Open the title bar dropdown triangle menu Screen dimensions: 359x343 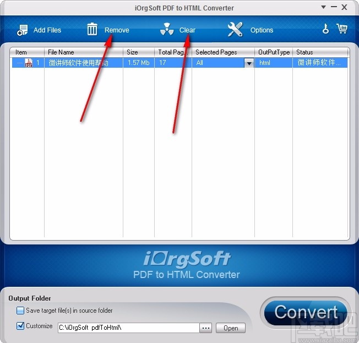[323, 7]
